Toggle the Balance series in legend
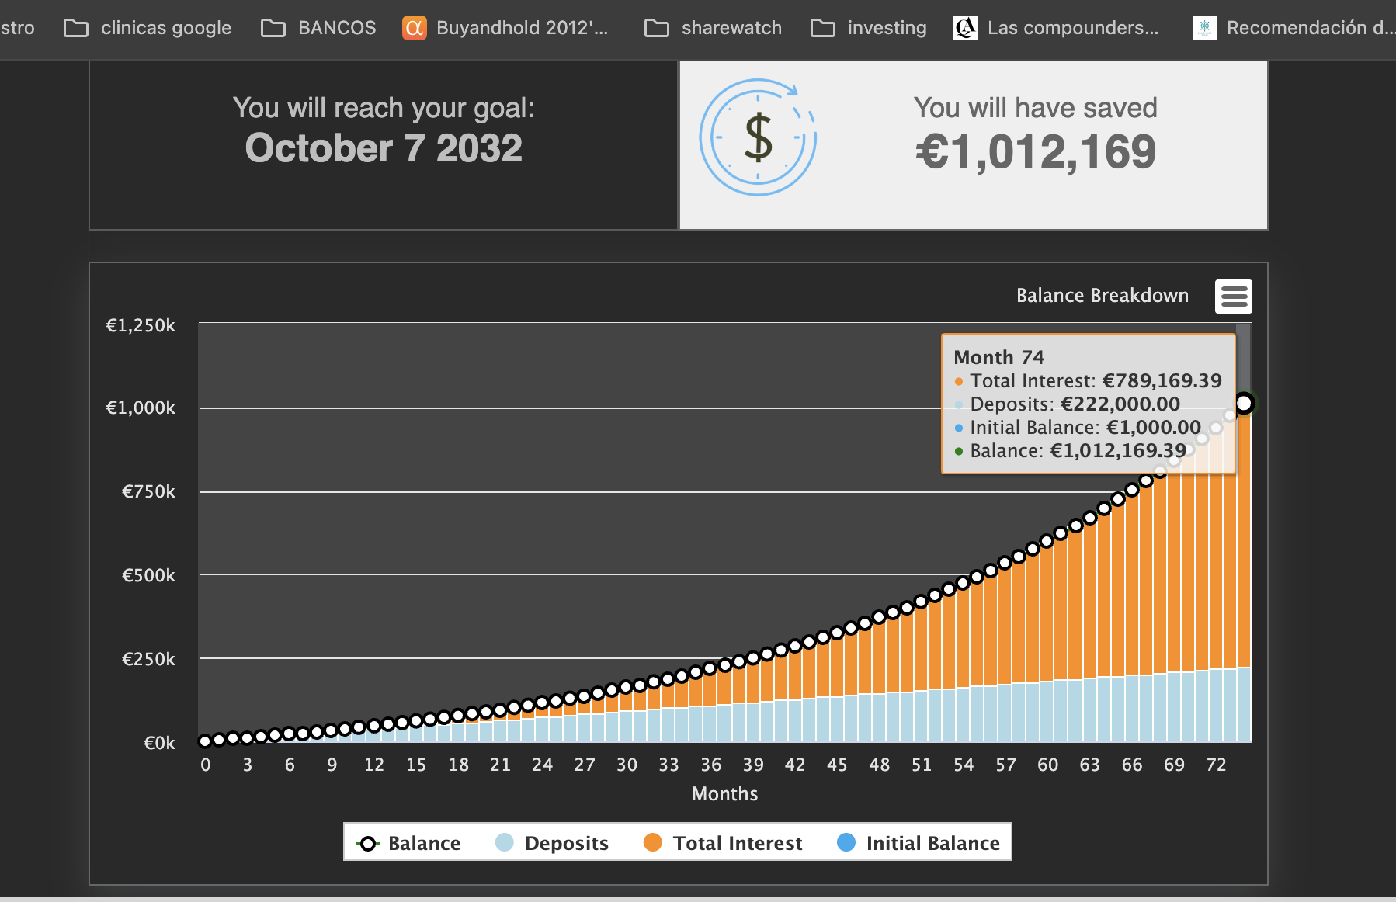 [x=409, y=843]
